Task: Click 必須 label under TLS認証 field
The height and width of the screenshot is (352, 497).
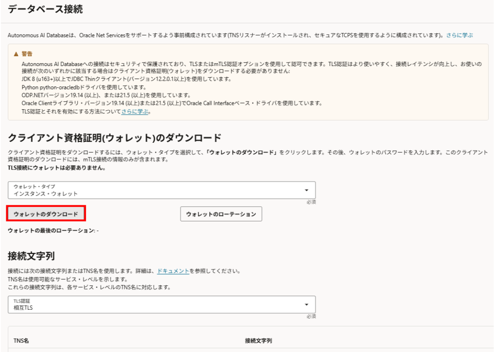Action: [x=311, y=317]
